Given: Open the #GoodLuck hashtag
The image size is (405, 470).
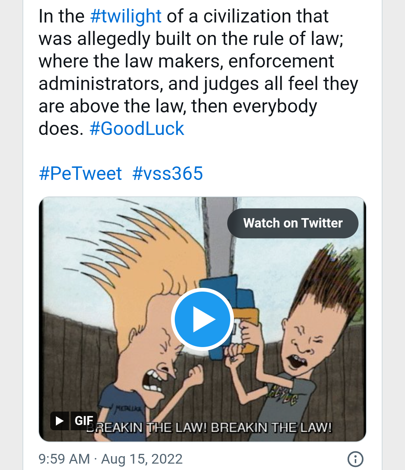Looking at the screenshot, I should tap(137, 129).
